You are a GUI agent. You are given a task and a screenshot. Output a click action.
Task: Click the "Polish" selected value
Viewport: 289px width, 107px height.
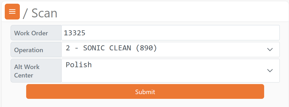79,65
